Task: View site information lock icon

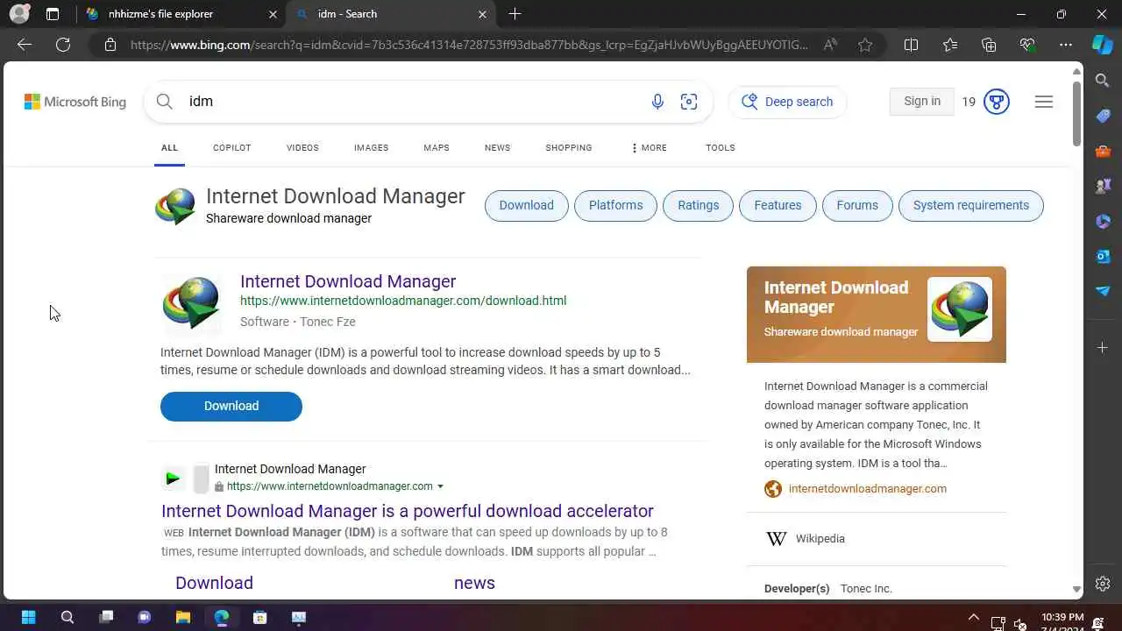Action: point(110,45)
